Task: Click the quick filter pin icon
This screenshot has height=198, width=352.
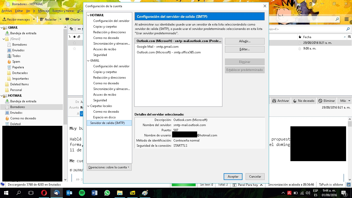Action: [x=71, y=29]
